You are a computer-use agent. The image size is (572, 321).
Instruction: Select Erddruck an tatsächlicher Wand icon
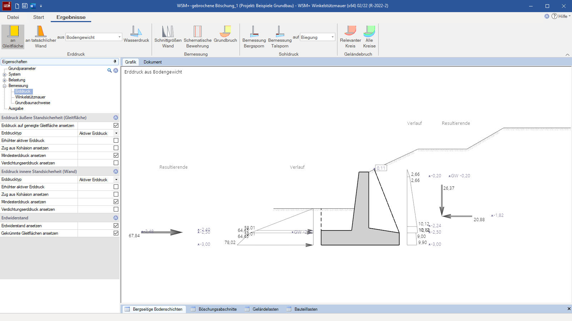pos(41,37)
